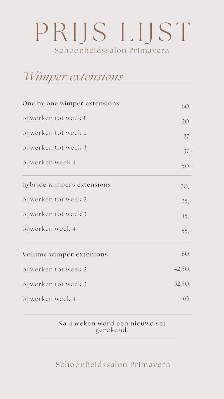The image size is (224, 399).
Task: Select hybride wimpers extensions heading
Action: tap(67, 185)
